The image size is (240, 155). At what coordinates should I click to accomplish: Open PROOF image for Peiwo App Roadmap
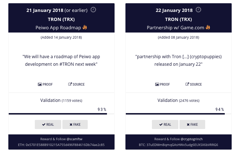(45, 85)
